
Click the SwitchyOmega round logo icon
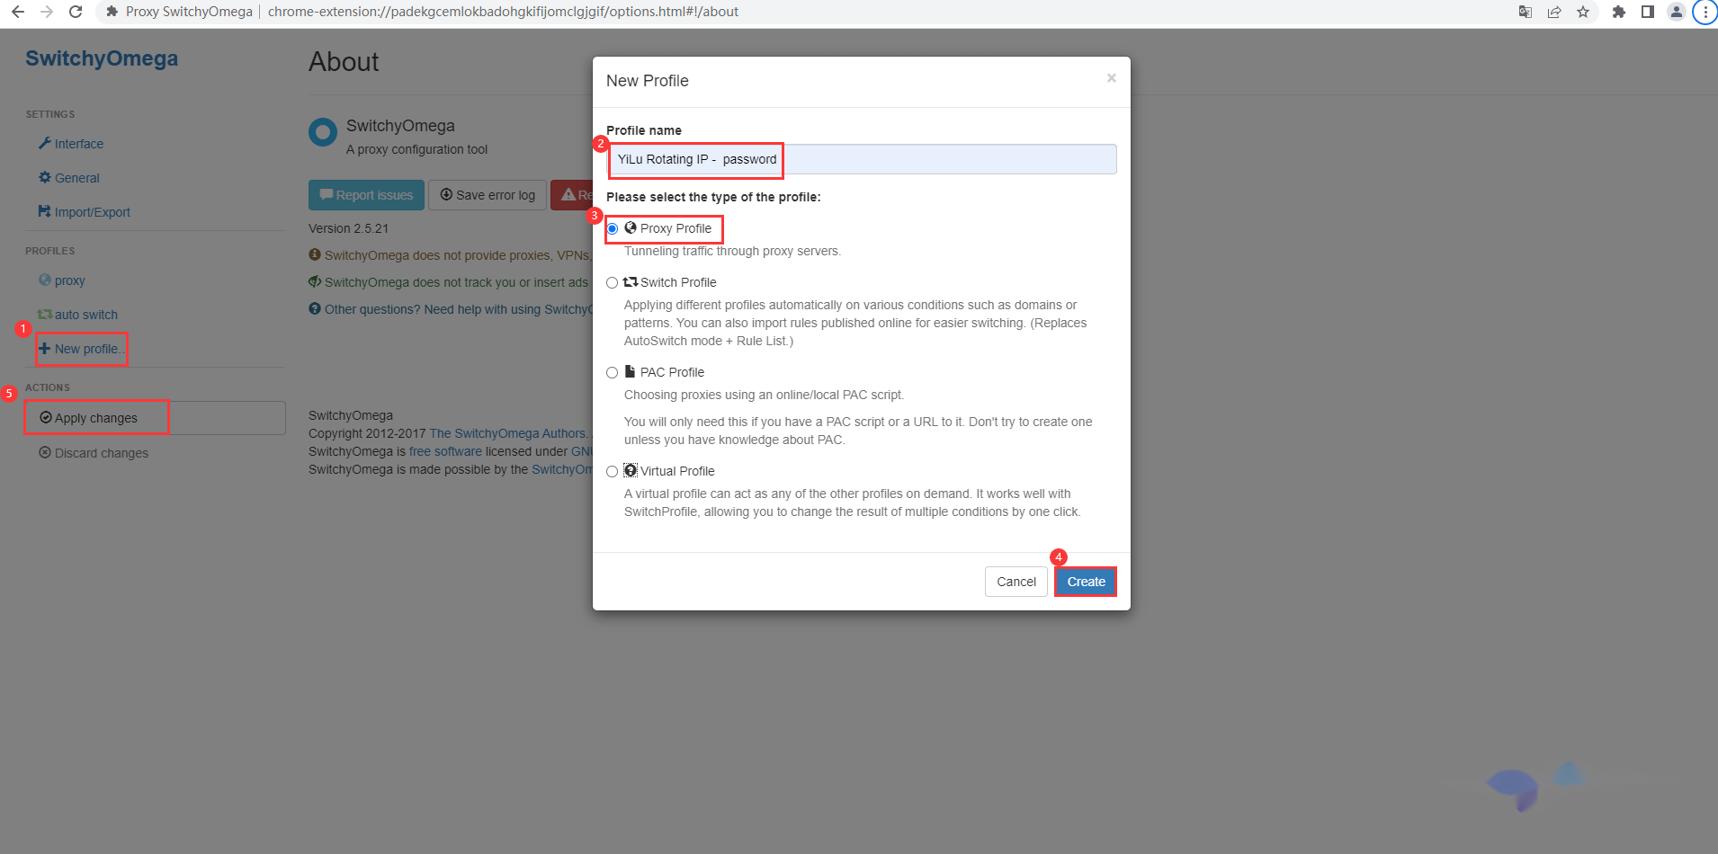click(323, 132)
